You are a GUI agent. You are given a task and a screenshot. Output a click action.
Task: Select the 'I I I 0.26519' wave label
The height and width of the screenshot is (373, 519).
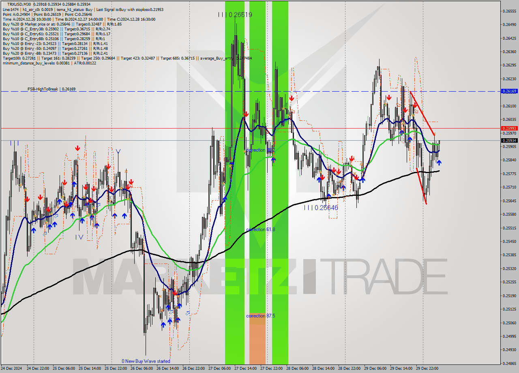click(235, 15)
